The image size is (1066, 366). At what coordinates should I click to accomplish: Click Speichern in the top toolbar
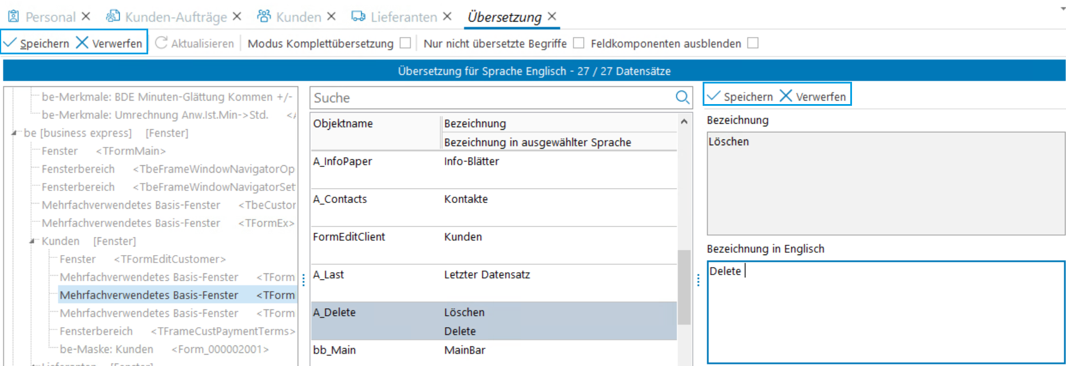pyautogui.click(x=37, y=43)
